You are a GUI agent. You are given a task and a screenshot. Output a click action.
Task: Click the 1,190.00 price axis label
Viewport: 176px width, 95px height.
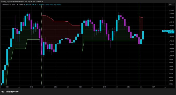(x=171, y=52)
